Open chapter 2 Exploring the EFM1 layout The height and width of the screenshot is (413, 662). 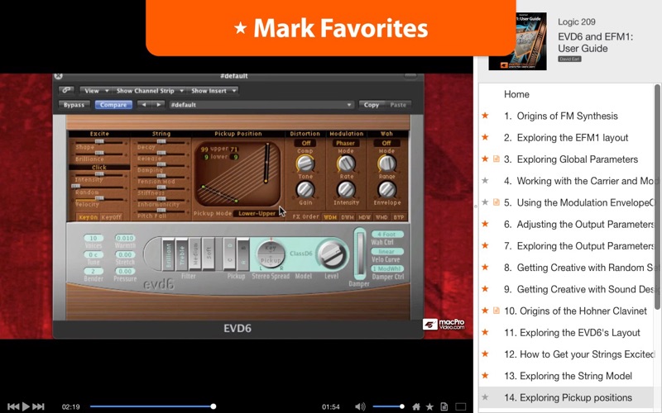point(566,137)
